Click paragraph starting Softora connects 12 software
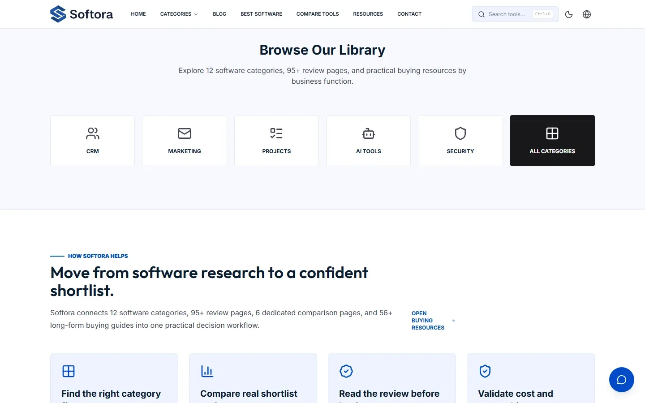Image resolution: width=645 pixels, height=403 pixels. click(221, 319)
